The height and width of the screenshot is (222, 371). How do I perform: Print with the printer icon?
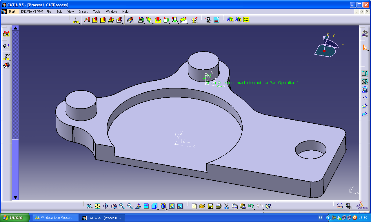(x=219, y=206)
